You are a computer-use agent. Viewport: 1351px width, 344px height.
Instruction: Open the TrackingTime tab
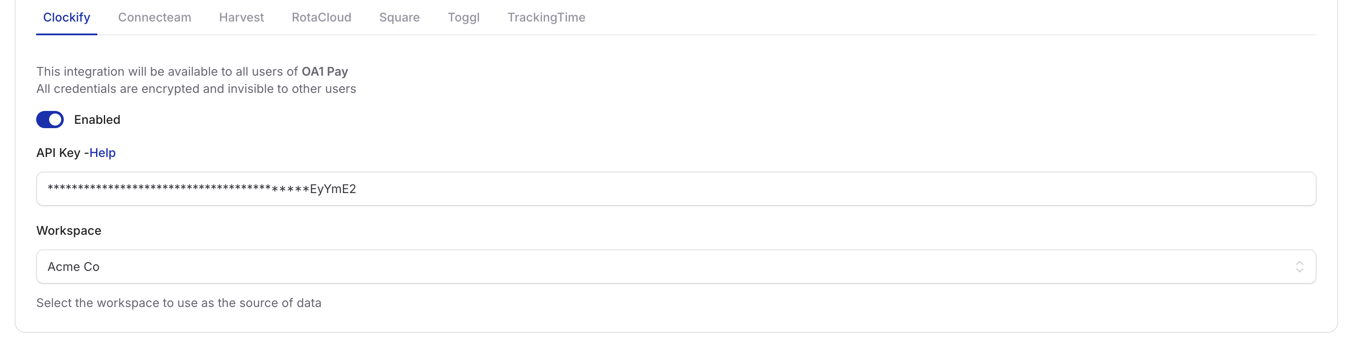click(x=546, y=17)
